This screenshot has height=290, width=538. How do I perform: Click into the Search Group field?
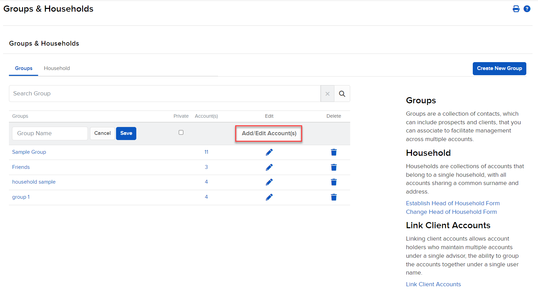pyautogui.click(x=165, y=94)
